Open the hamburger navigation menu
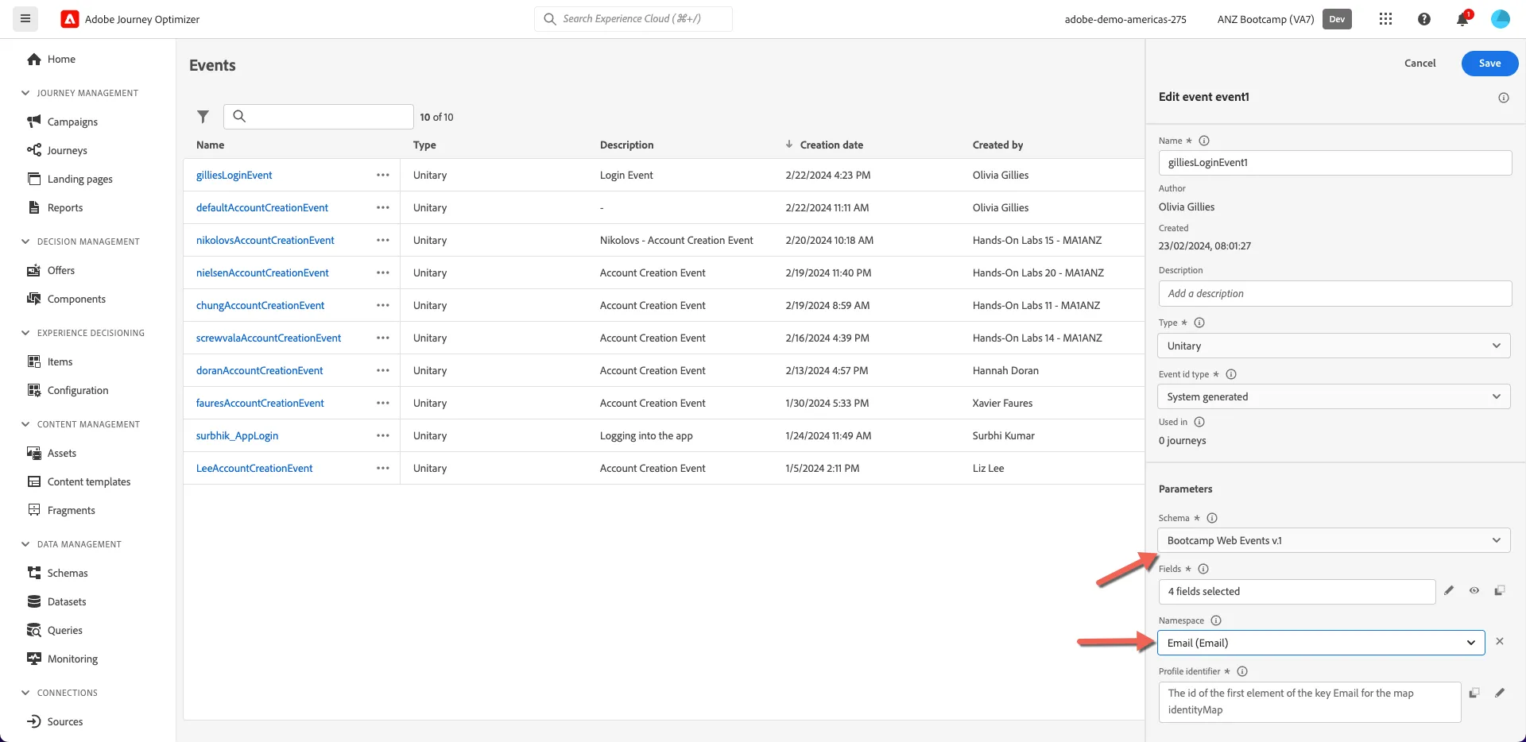This screenshot has height=742, width=1526. pyautogui.click(x=25, y=19)
